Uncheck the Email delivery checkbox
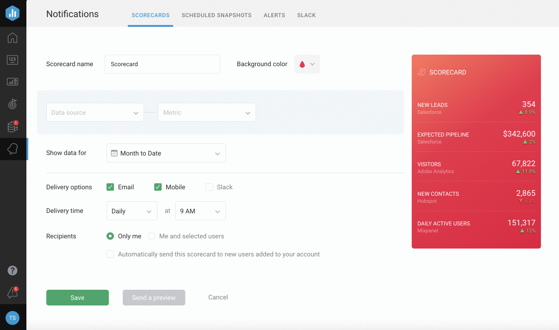 coord(110,187)
